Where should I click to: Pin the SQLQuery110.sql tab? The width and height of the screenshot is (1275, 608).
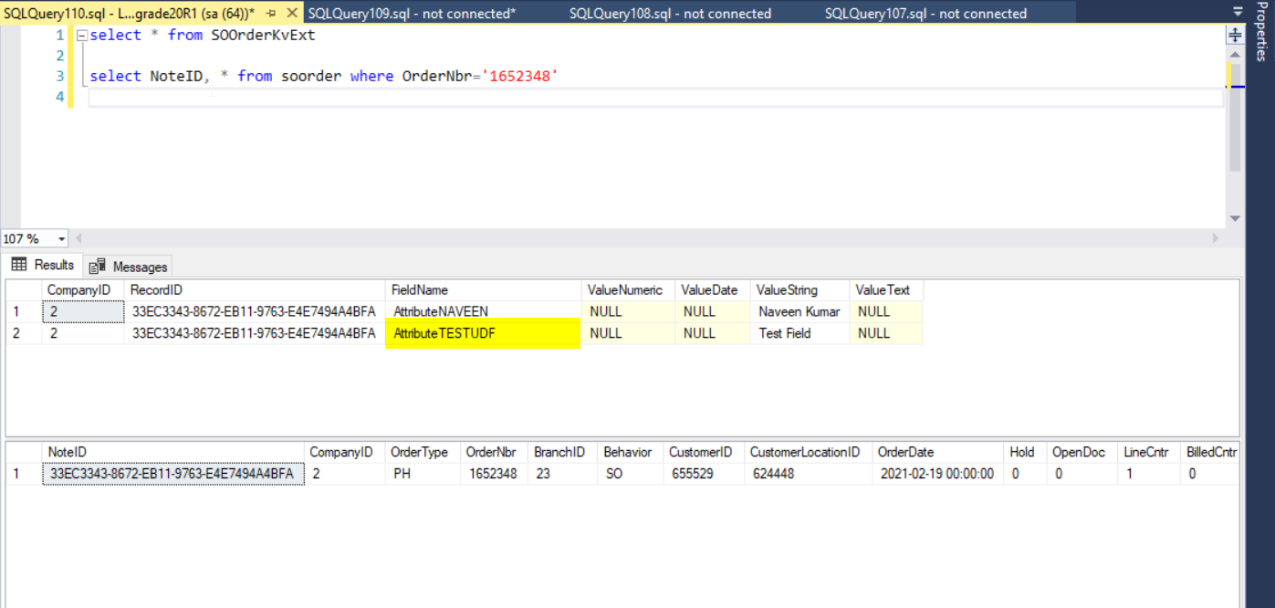click(x=271, y=14)
